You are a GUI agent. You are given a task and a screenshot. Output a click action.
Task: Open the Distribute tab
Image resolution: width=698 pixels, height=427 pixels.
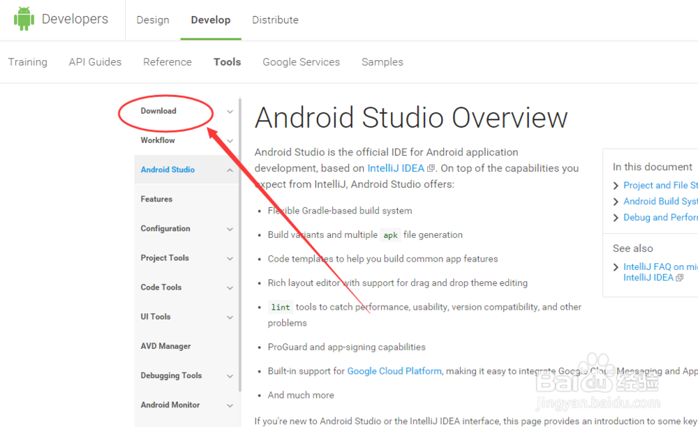coord(275,20)
